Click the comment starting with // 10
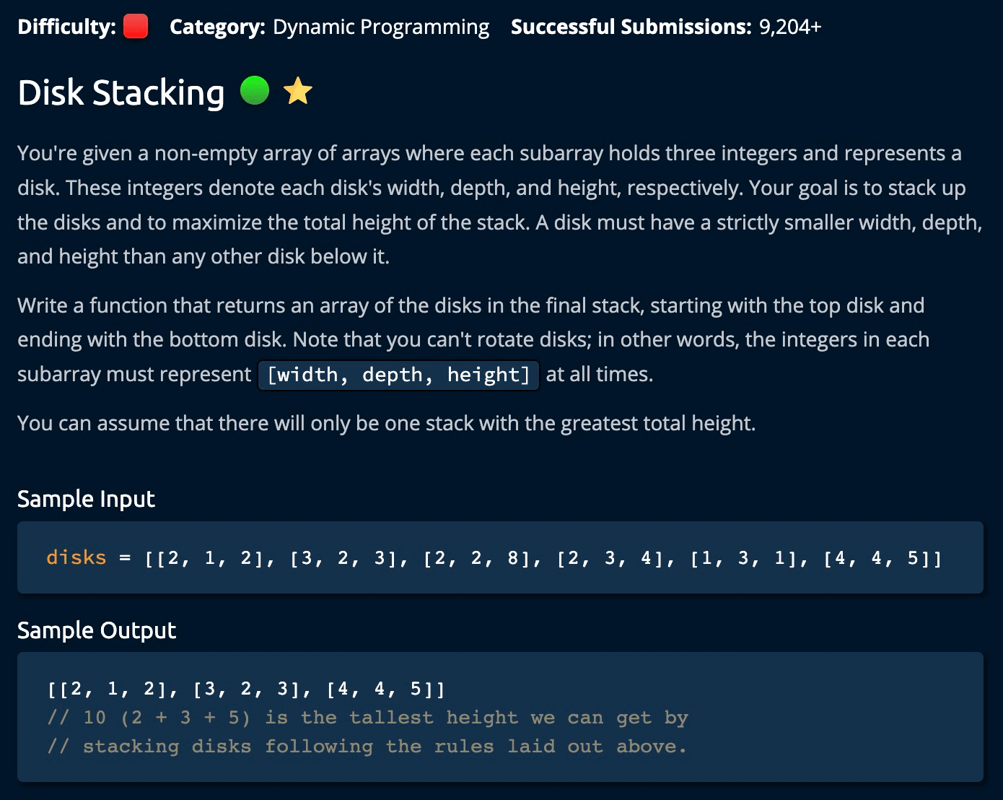The image size is (1003, 800). pyautogui.click(x=367, y=718)
